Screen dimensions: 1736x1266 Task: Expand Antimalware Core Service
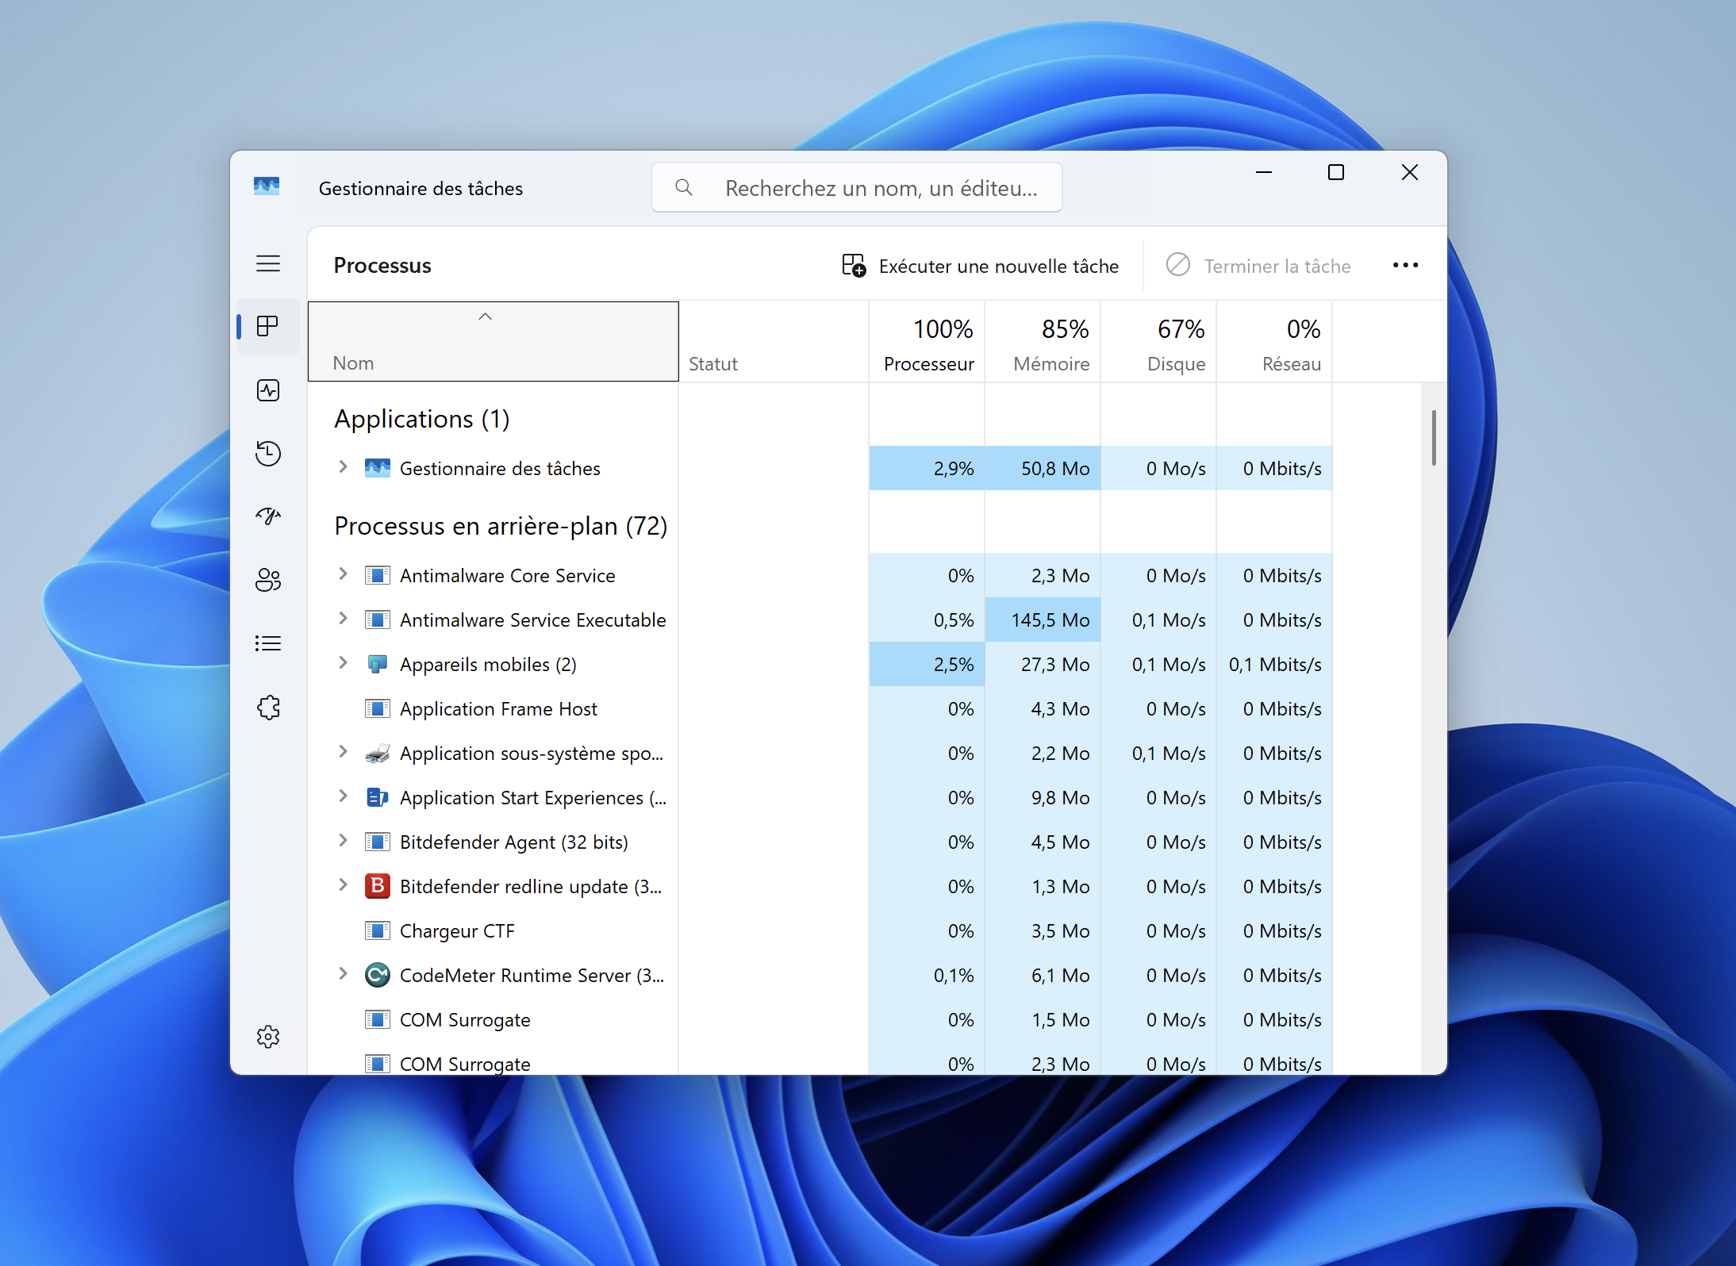coord(343,574)
